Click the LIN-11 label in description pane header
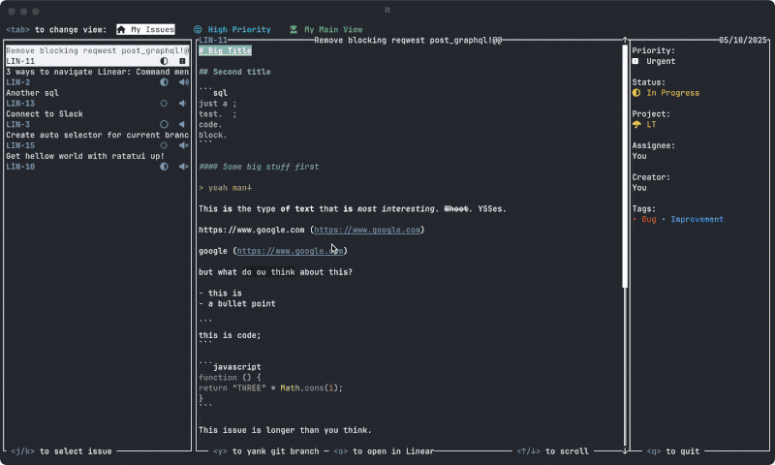Image resolution: width=775 pixels, height=465 pixels. tap(213, 40)
